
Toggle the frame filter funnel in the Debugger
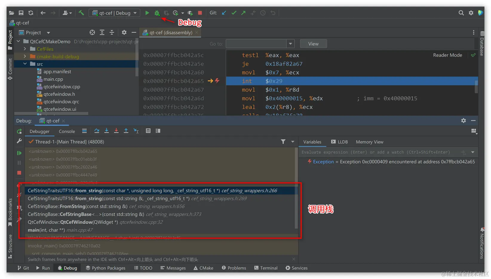[x=283, y=142]
